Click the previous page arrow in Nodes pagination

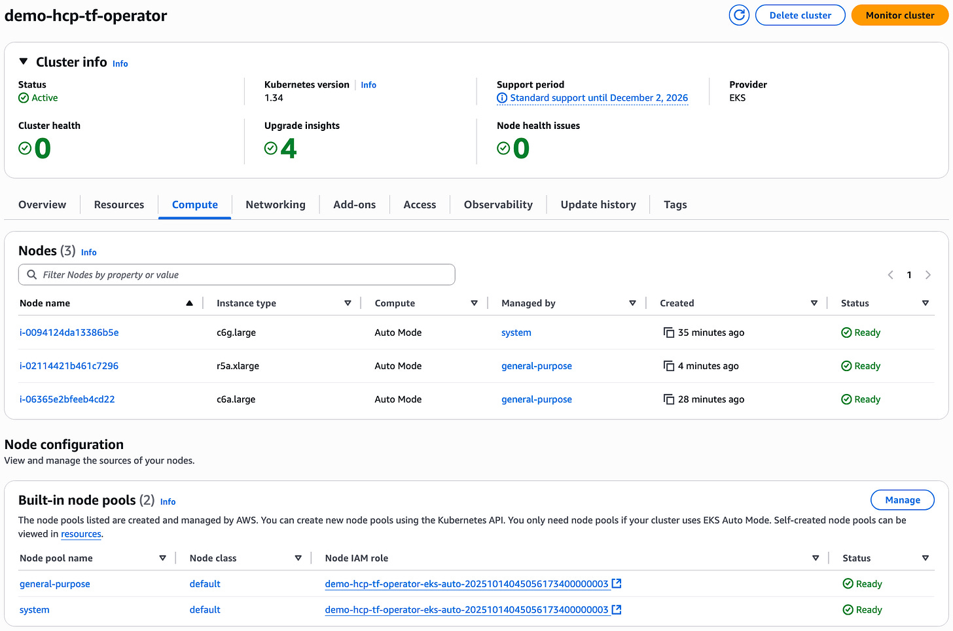[890, 275]
